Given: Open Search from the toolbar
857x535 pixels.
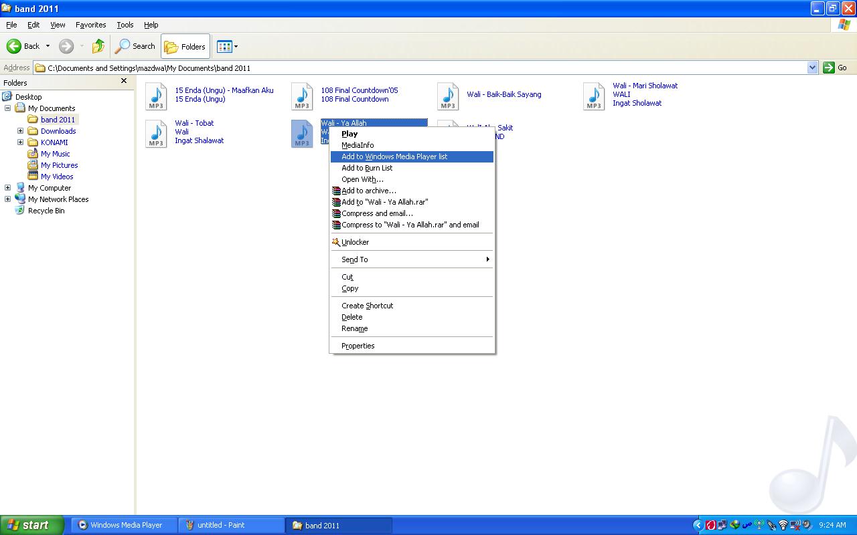Looking at the screenshot, I should [x=135, y=46].
